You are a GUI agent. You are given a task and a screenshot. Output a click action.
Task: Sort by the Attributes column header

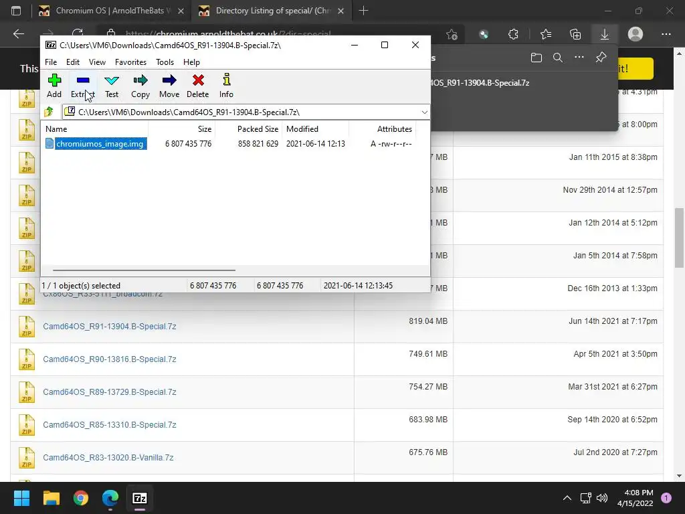point(395,129)
